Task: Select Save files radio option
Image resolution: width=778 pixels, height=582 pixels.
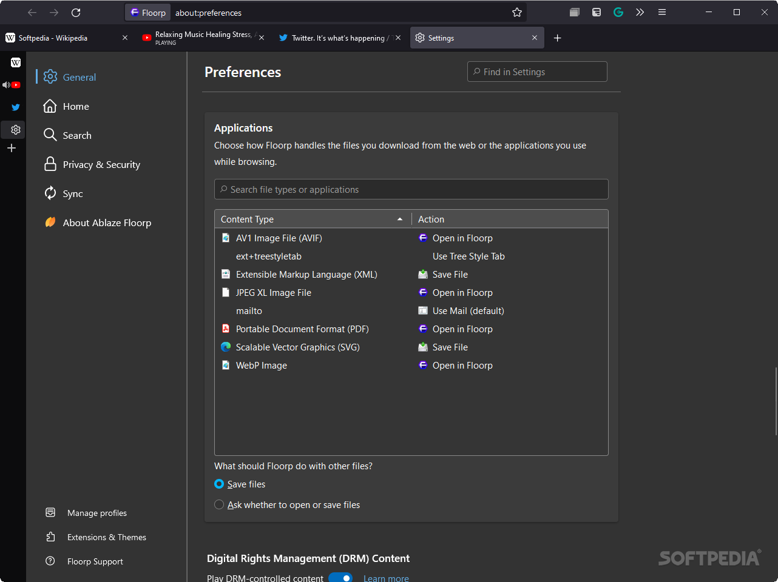Action: click(x=219, y=484)
